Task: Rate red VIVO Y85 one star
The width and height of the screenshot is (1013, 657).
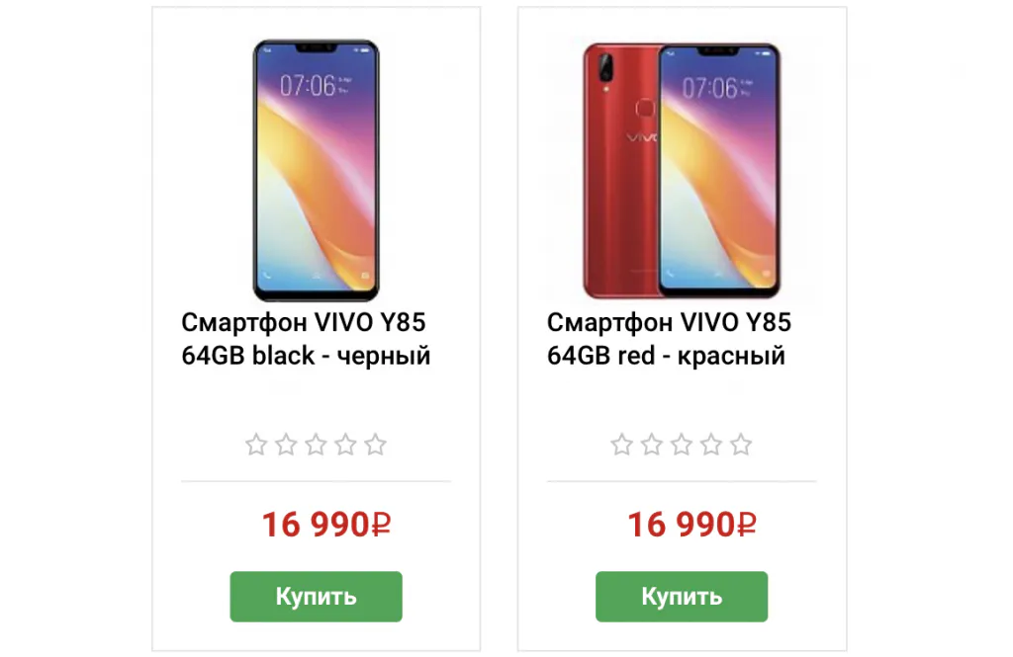Action: point(622,445)
